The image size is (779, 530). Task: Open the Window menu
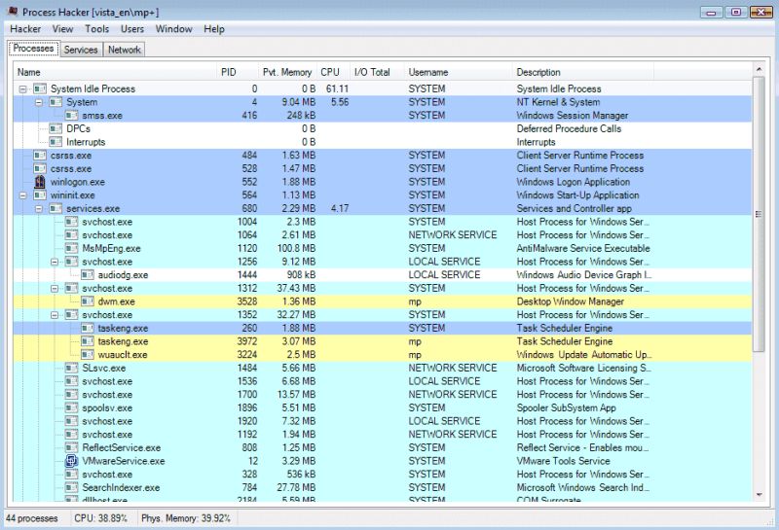[174, 29]
